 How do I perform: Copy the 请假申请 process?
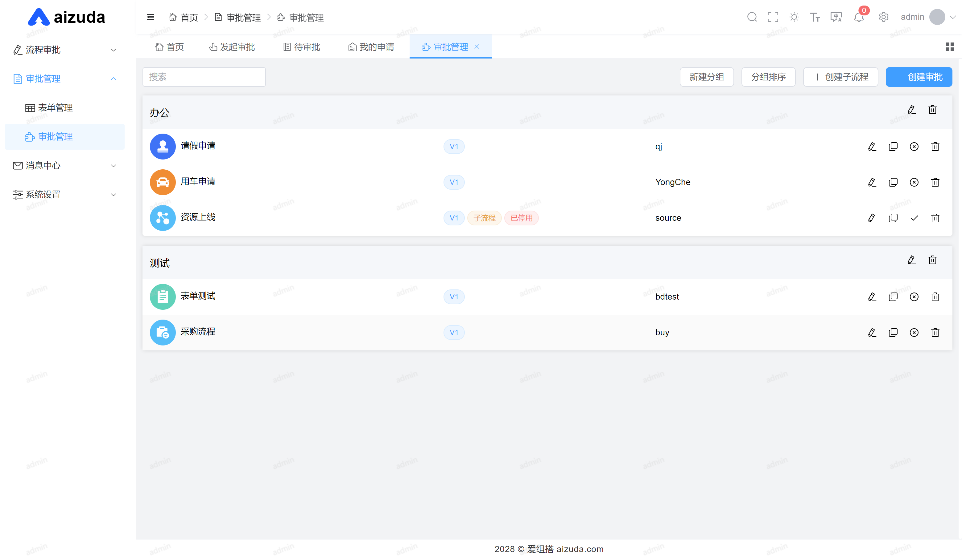click(x=893, y=147)
